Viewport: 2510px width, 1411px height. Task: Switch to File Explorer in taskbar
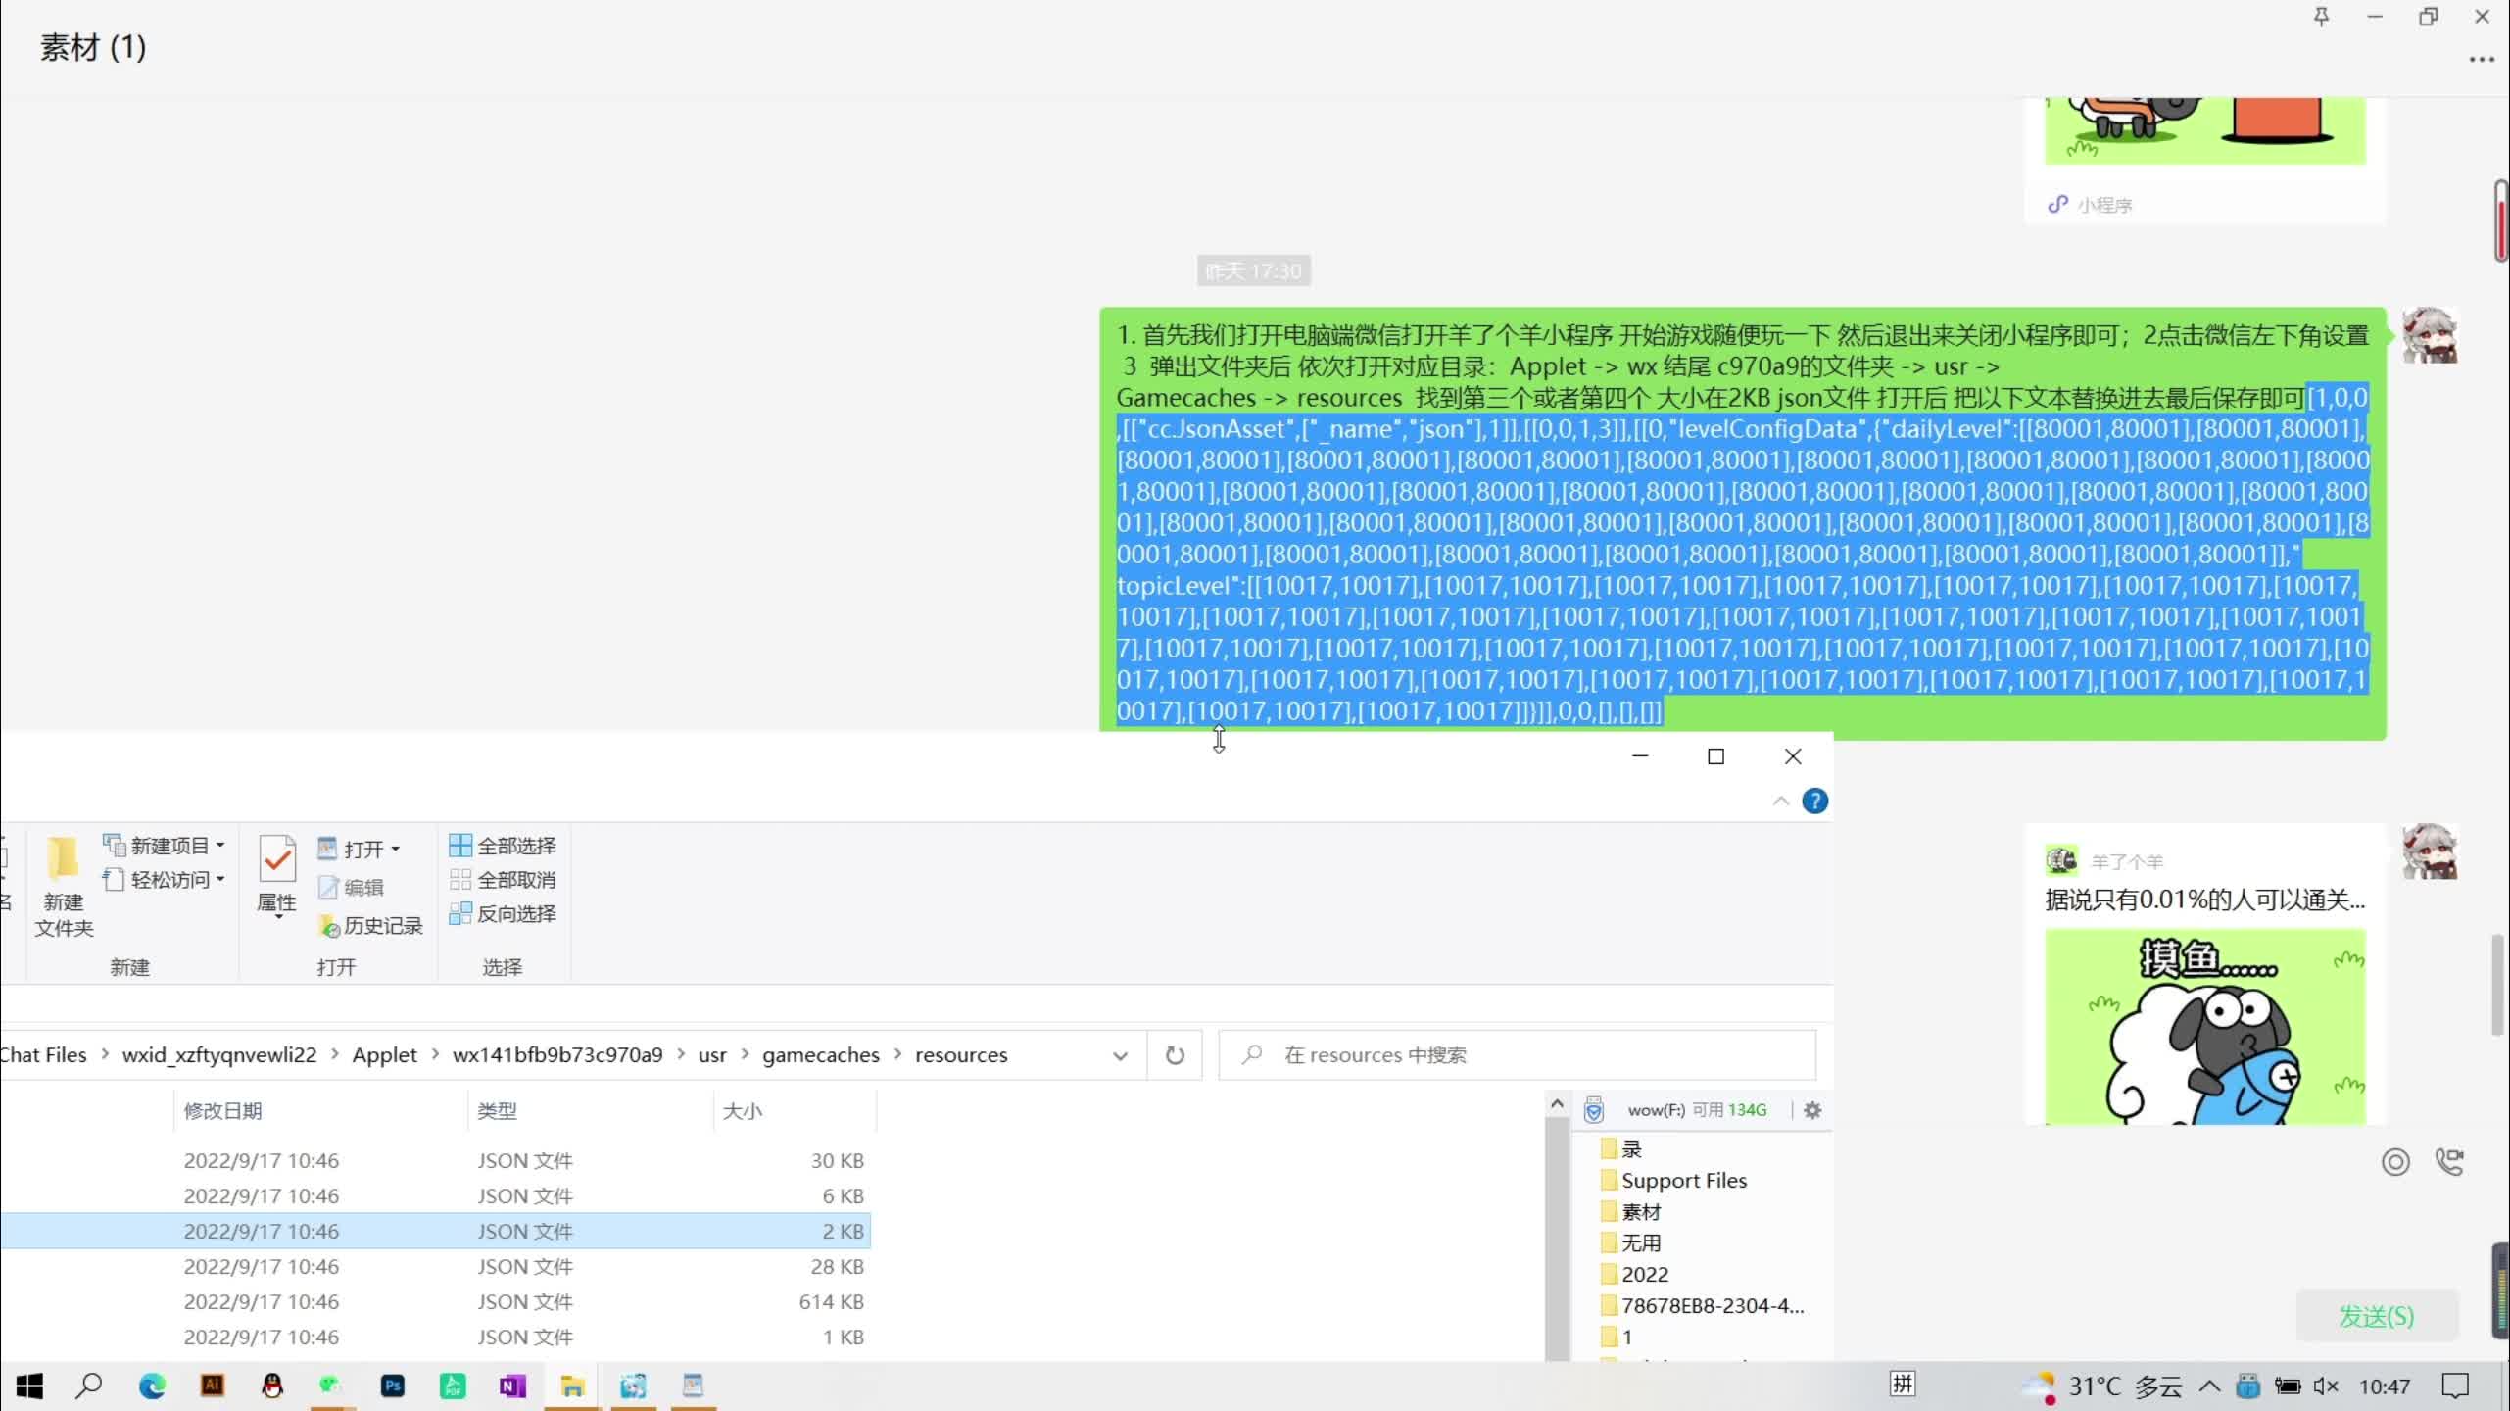[x=572, y=1386]
